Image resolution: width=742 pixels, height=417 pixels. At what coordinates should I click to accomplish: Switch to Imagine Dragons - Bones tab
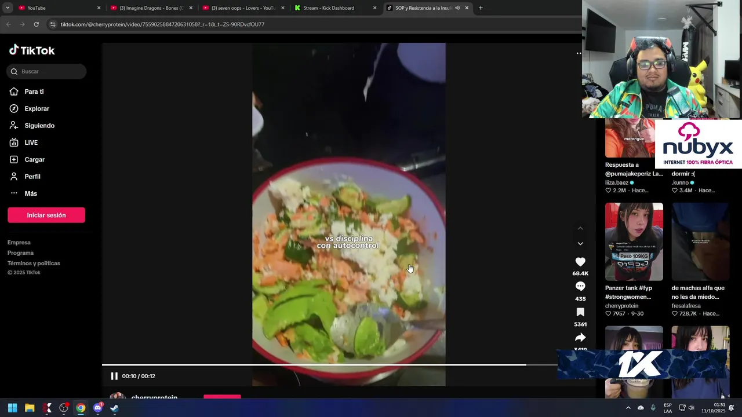(151, 8)
